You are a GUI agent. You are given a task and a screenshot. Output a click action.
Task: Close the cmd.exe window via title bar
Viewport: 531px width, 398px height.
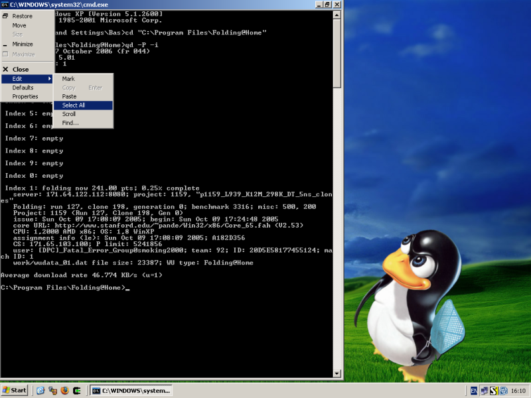[337, 5]
